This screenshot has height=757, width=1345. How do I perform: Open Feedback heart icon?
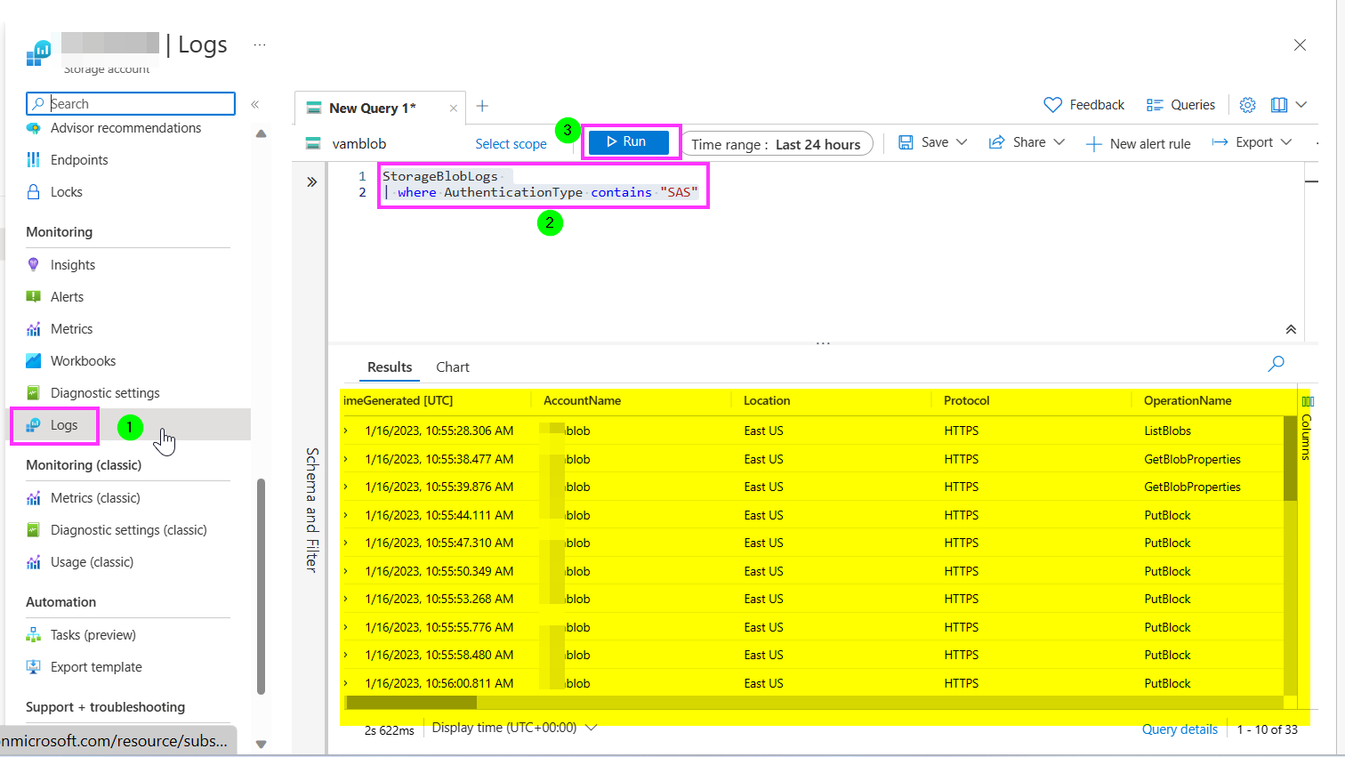[1052, 105]
